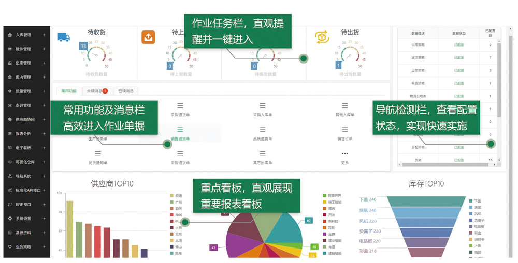518x263 pixels.
Task: Expand 入库管理 sidebar menu
Action: [26, 35]
